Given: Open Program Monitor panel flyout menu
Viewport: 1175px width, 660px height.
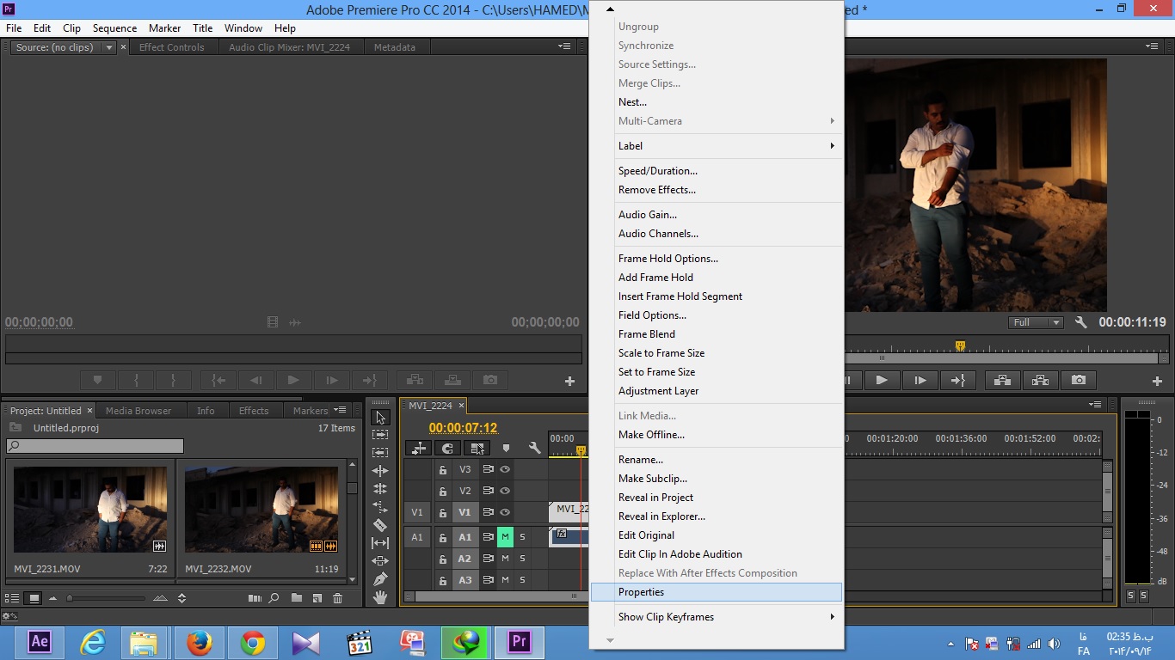Looking at the screenshot, I should click(1152, 46).
